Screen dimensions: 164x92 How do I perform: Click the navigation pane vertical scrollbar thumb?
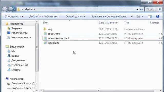click(x=37, y=48)
